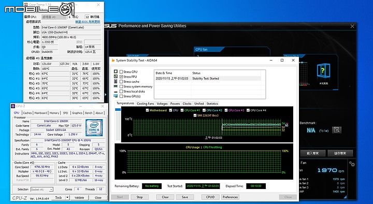The height and width of the screenshot is (204, 373).
Task: Toggle CPU Core #1 graph checkbox
Action: coord(182,110)
